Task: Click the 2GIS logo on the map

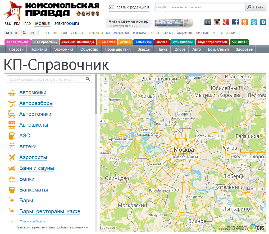Action: (x=257, y=227)
